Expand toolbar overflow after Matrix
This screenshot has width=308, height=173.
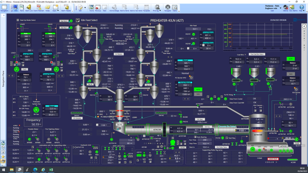pyautogui.click(x=179, y=11)
